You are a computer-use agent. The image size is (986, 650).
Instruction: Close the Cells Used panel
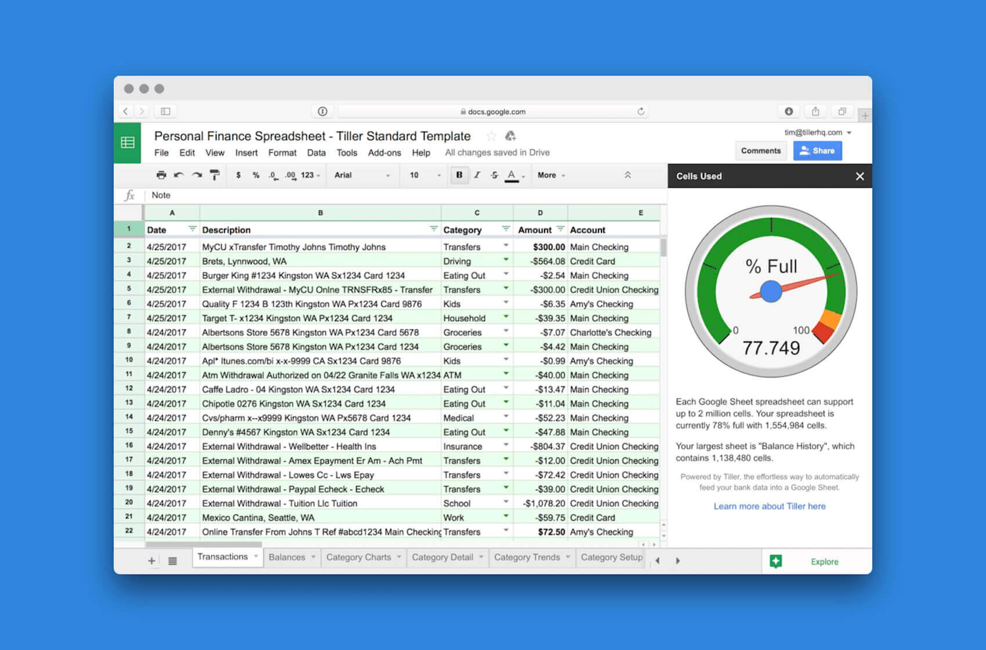coord(860,176)
